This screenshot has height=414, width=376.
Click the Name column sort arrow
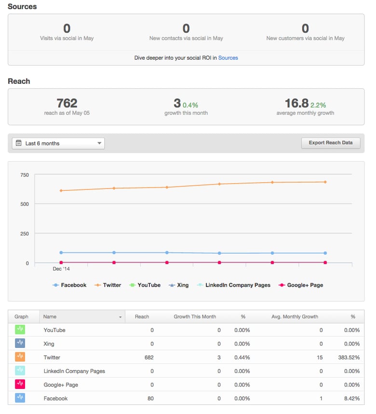click(x=120, y=317)
